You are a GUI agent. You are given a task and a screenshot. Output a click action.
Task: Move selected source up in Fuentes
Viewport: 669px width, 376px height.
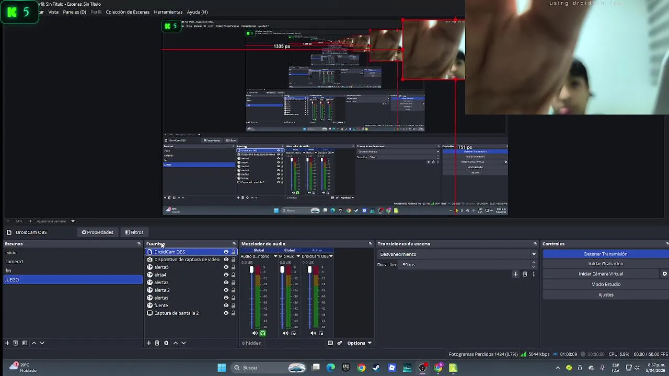click(176, 343)
